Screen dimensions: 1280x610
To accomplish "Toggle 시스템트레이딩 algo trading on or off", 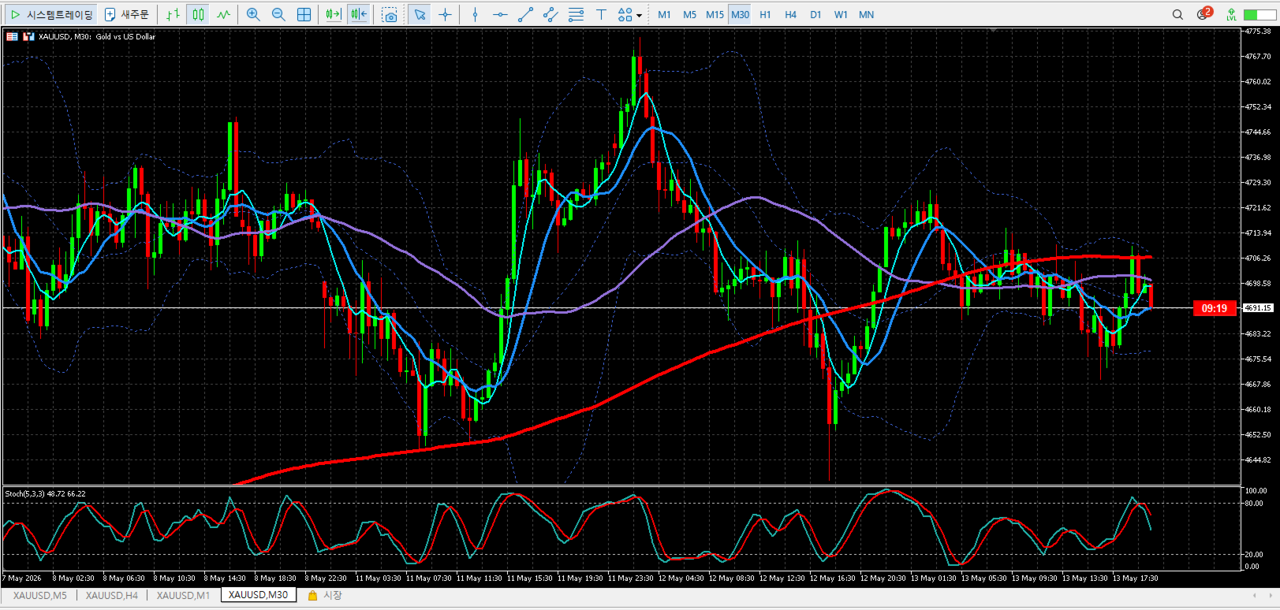I will coord(52,14).
